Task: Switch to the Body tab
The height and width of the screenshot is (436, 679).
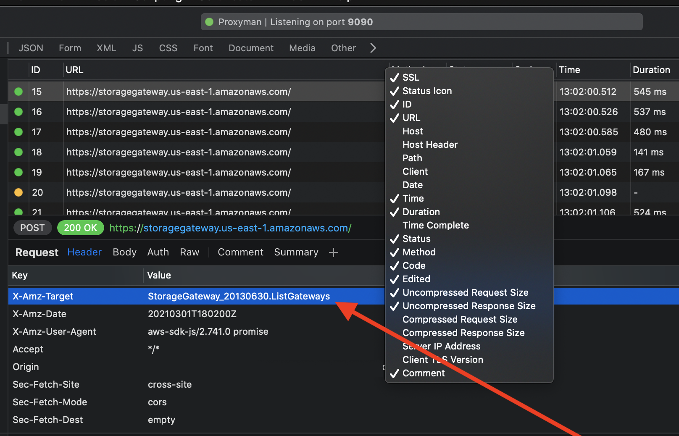Action: click(124, 252)
